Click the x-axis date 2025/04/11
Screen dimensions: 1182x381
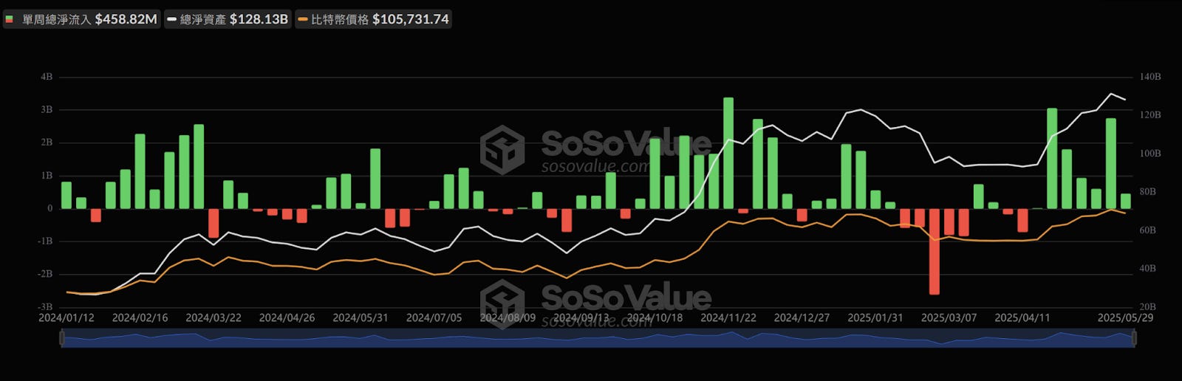(x=1022, y=317)
